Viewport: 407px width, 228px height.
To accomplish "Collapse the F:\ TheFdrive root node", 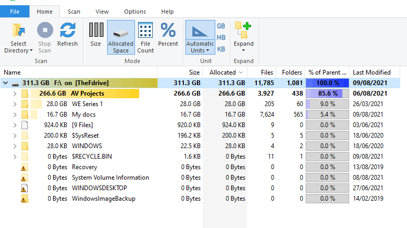I will coord(5,83).
